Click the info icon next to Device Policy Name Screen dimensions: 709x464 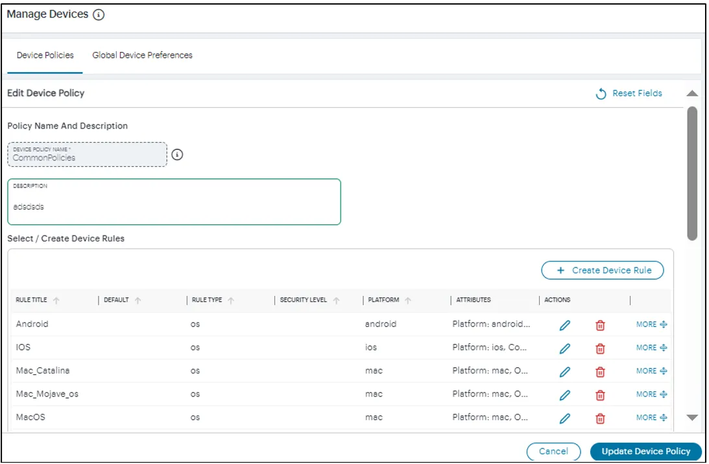coord(177,154)
